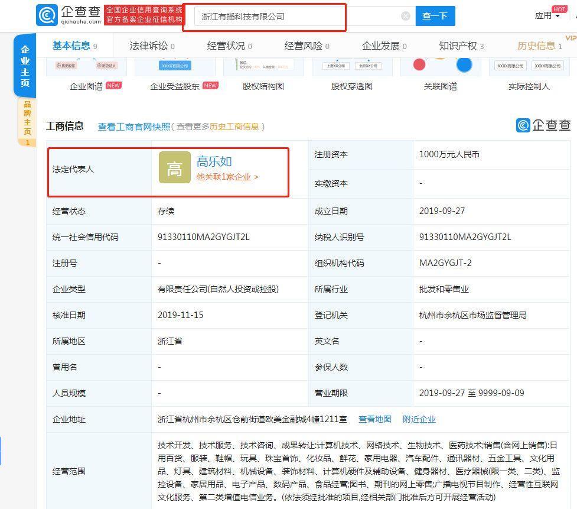577x509 pixels.
Task: Expand the 应用 dropdown menu
Action: (x=547, y=16)
